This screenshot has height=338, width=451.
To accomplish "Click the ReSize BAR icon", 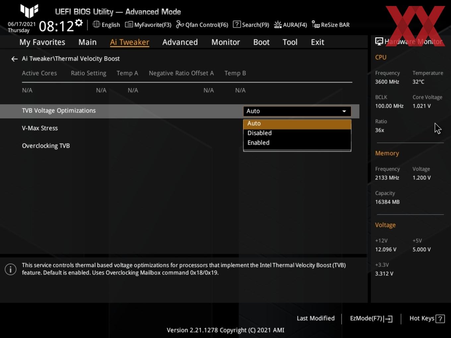I will (316, 25).
